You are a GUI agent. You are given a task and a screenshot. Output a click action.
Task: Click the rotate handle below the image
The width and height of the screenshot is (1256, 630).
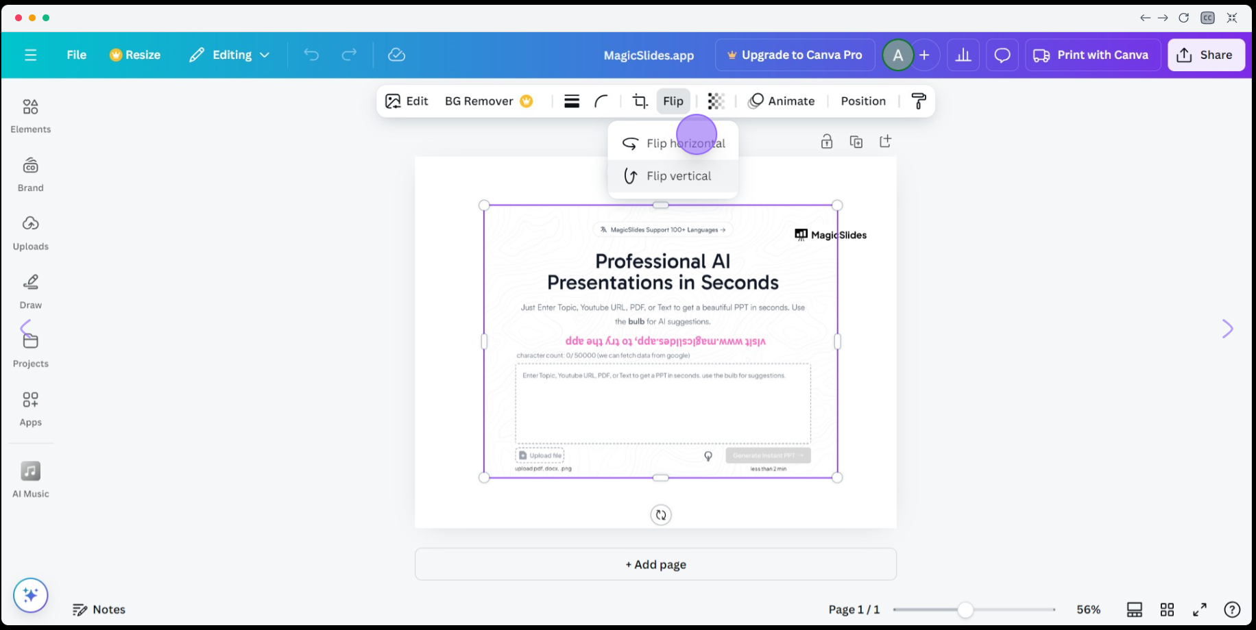(x=661, y=515)
